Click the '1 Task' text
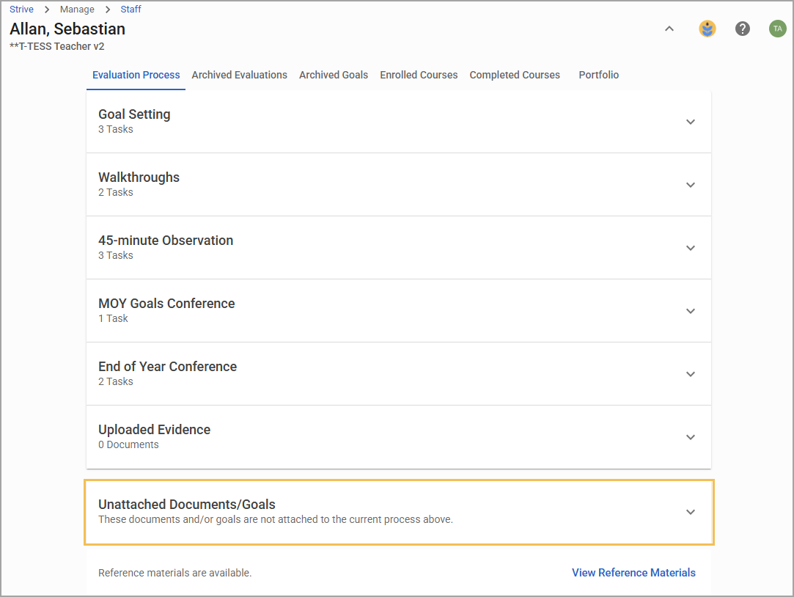Image resolution: width=794 pixels, height=597 pixels. 113,318
